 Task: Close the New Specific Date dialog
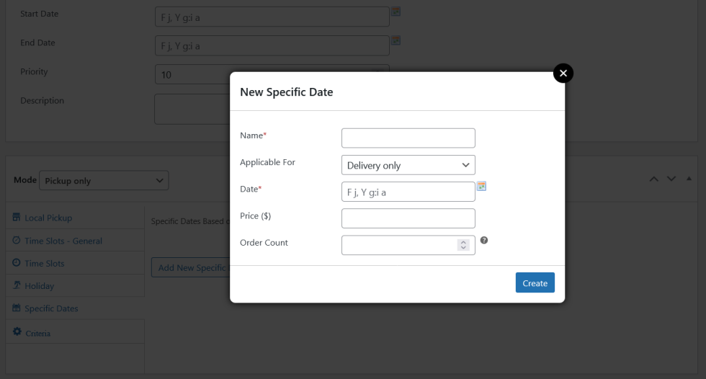pyautogui.click(x=563, y=73)
